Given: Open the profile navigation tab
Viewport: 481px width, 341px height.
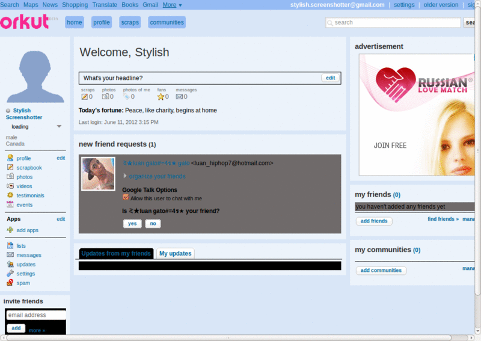Looking at the screenshot, I should (x=102, y=22).
